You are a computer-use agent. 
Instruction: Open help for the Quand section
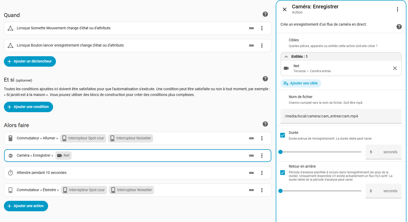pos(265,14)
